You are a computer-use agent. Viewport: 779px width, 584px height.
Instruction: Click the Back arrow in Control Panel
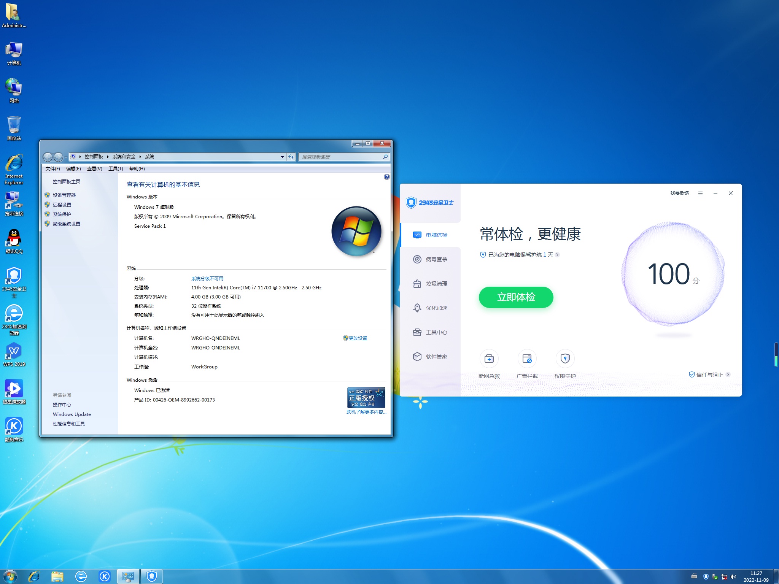tap(48, 157)
